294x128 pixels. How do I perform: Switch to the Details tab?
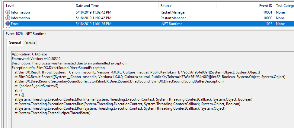pos(30,43)
